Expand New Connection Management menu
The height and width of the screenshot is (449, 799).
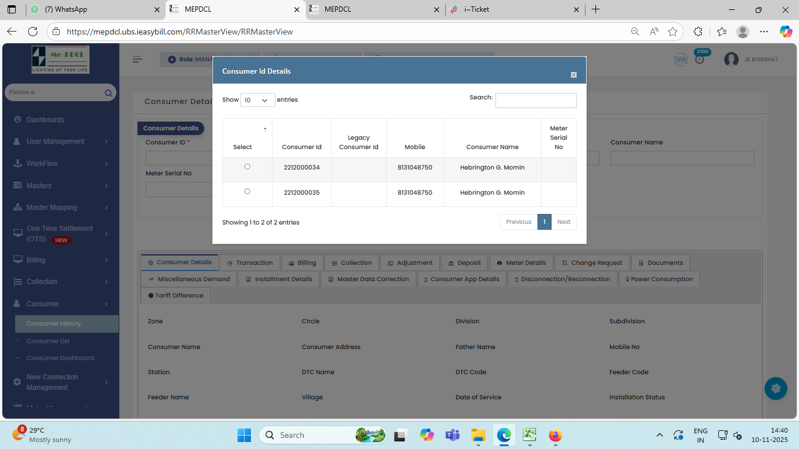61,382
